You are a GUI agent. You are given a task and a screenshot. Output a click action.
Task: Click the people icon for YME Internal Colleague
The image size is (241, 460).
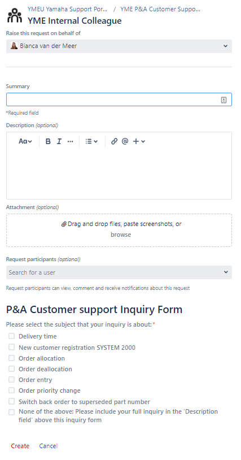(x=14, y=15)
